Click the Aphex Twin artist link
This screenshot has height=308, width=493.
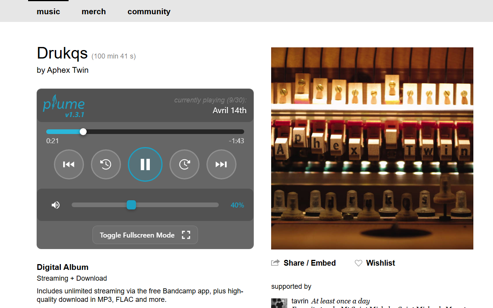coord(68,70)
